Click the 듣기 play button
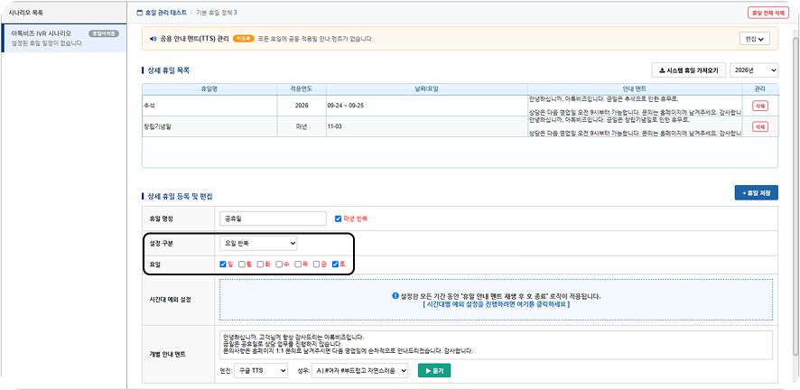Viewport: 800px width, 390px height. coord(434,371)
